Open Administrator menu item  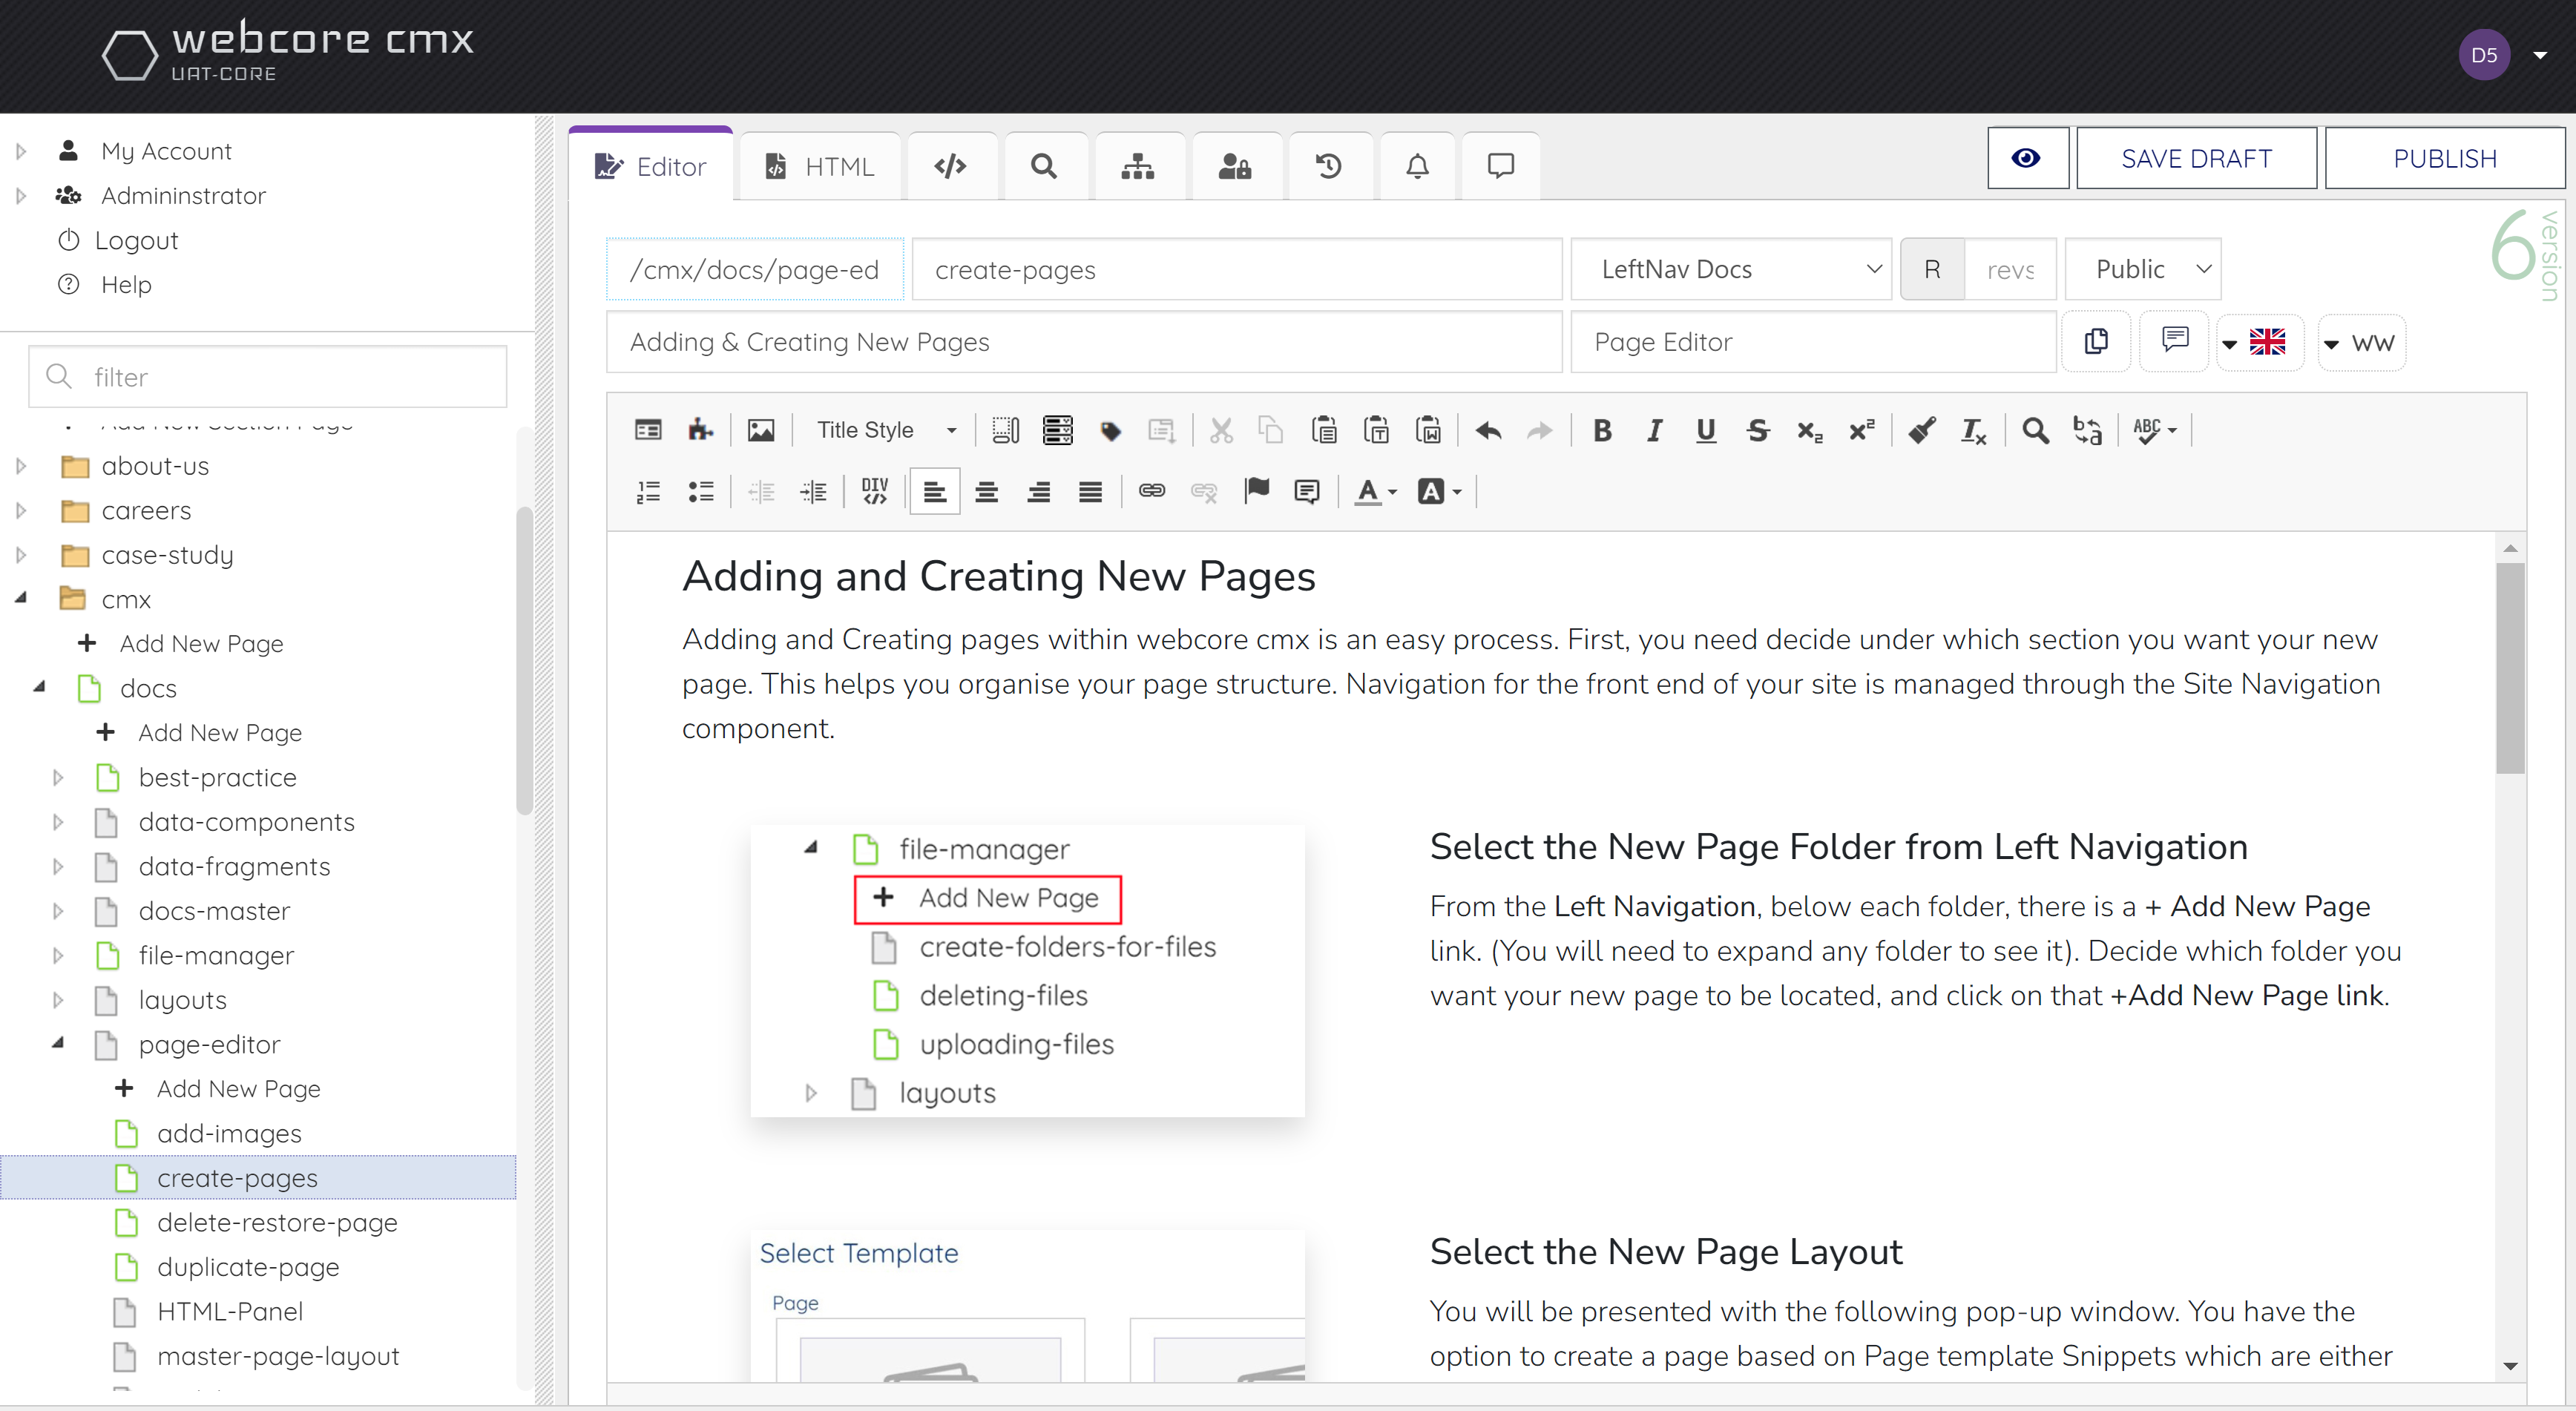(183, 195)
